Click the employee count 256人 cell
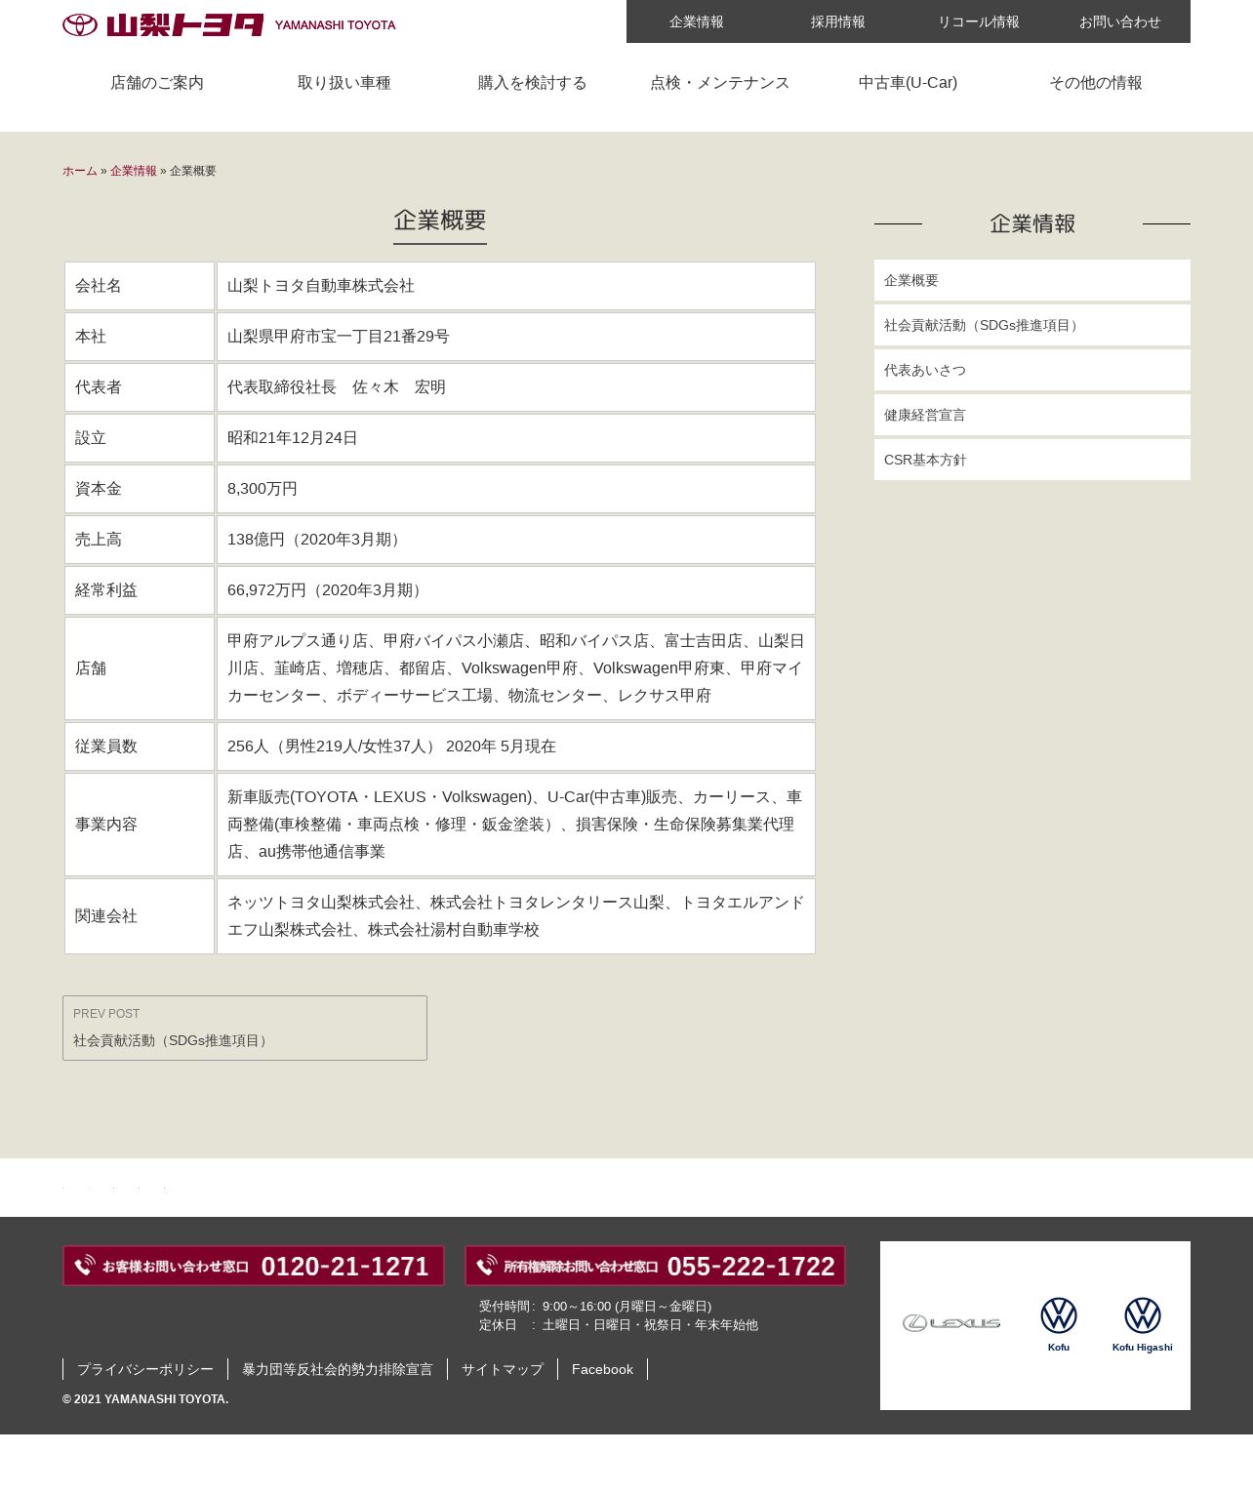 516,747
